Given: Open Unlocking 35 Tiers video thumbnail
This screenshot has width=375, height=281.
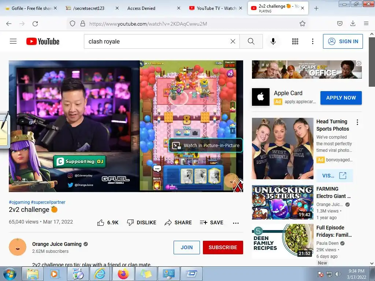Looking at the screenshot, I should (282, 202).
